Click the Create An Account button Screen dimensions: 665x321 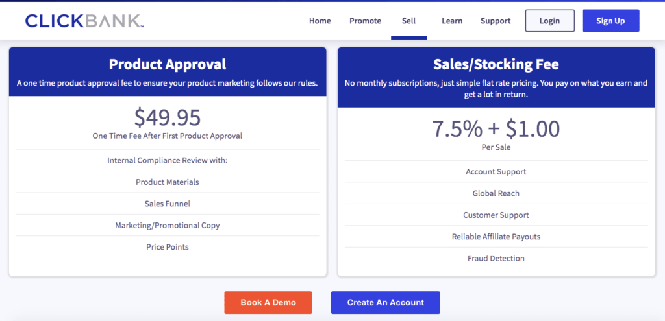(386, 302)
